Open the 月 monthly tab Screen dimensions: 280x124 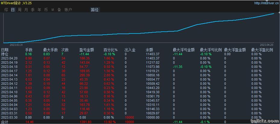pyautogui.click(x=26, y=10)
